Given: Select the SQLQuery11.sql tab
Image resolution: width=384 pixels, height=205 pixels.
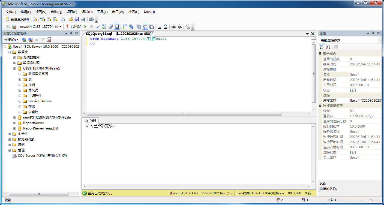Looking at the screenshot, I should pyautogui.click(x=120, y=34).
